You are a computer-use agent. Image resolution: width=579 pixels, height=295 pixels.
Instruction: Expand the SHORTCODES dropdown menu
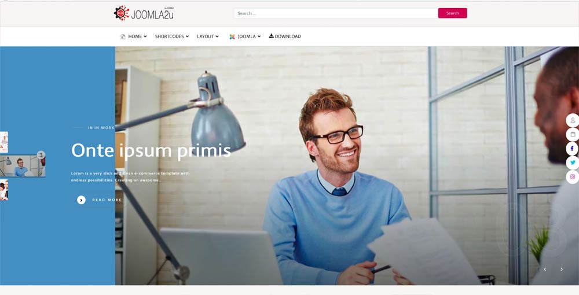[172, 36]
